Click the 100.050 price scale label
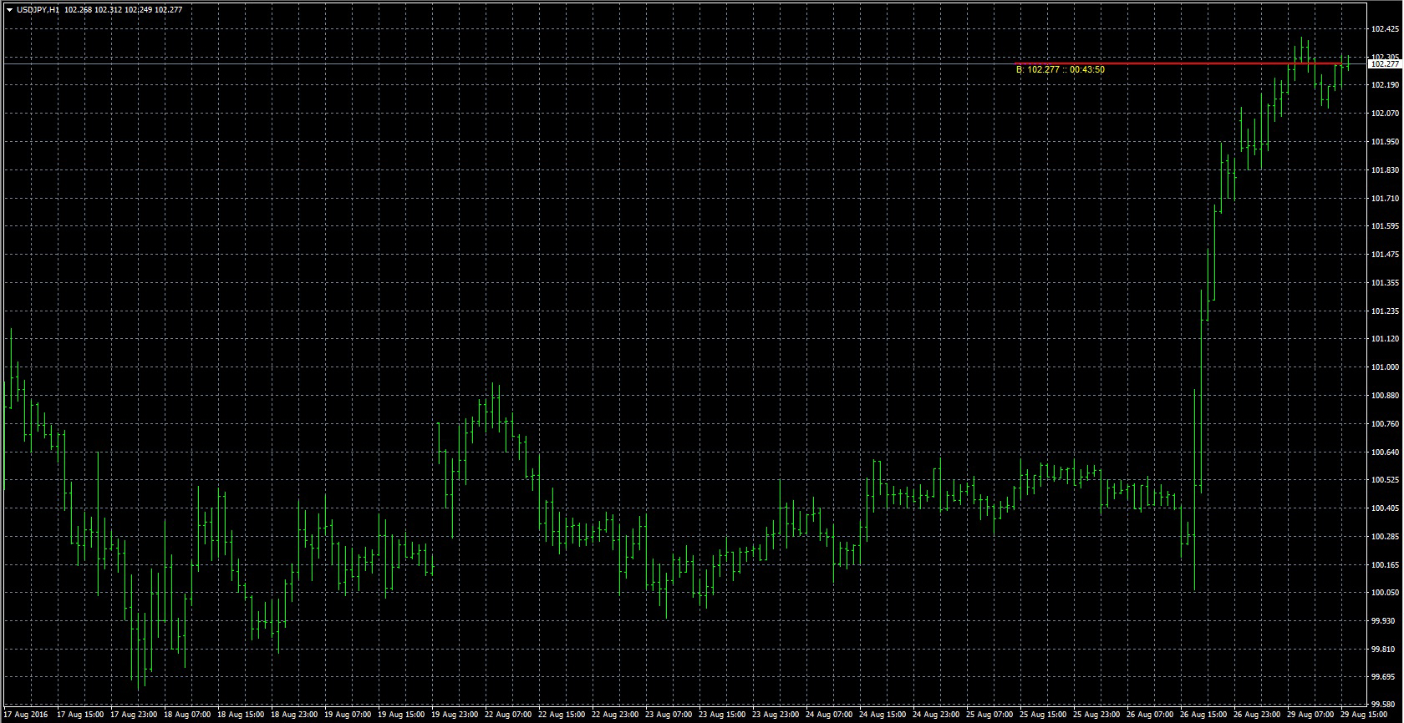Image resolution: width=1404 pixels, height=723 pixels. coord(1385,593)
